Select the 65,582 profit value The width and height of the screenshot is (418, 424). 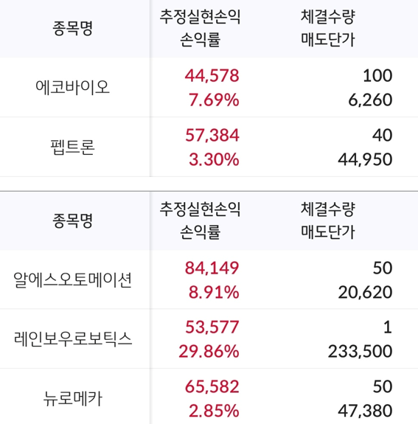[x=212, y=386]
